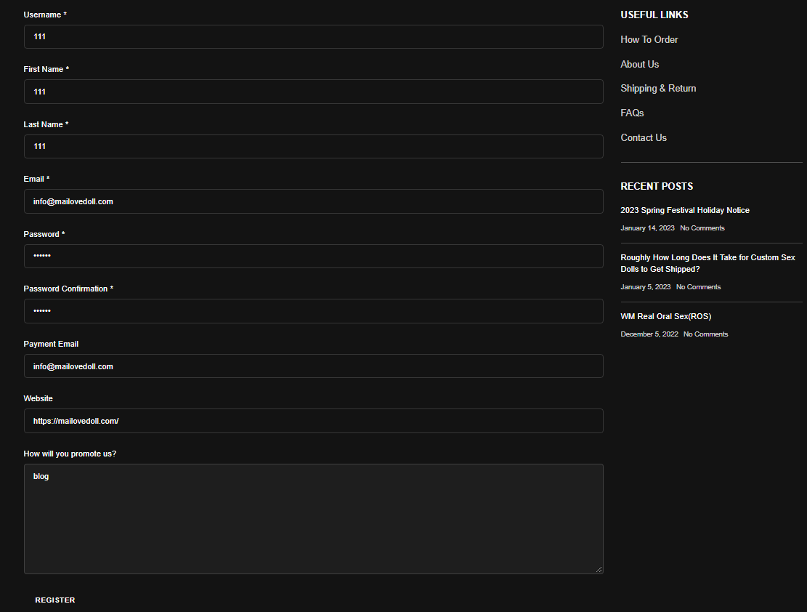Click the Password Confirmation field

pyautogui.click(x=314, y=311)
